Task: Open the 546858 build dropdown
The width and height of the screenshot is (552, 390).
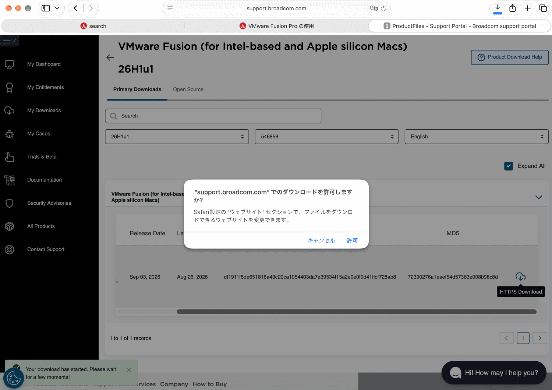Action: [327, 137]
